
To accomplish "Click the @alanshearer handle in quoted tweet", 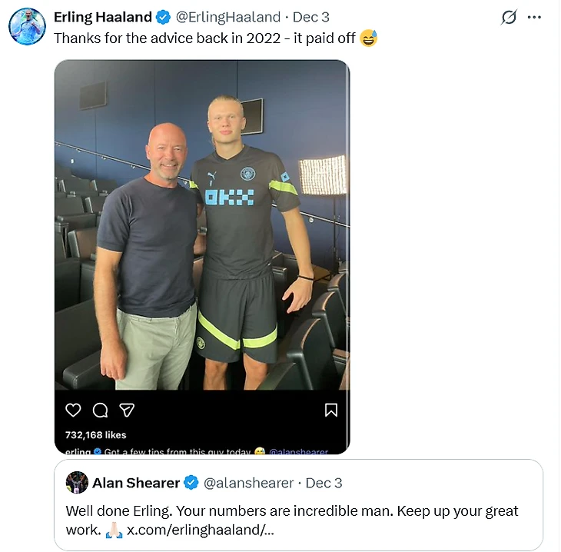I will 248,483.
